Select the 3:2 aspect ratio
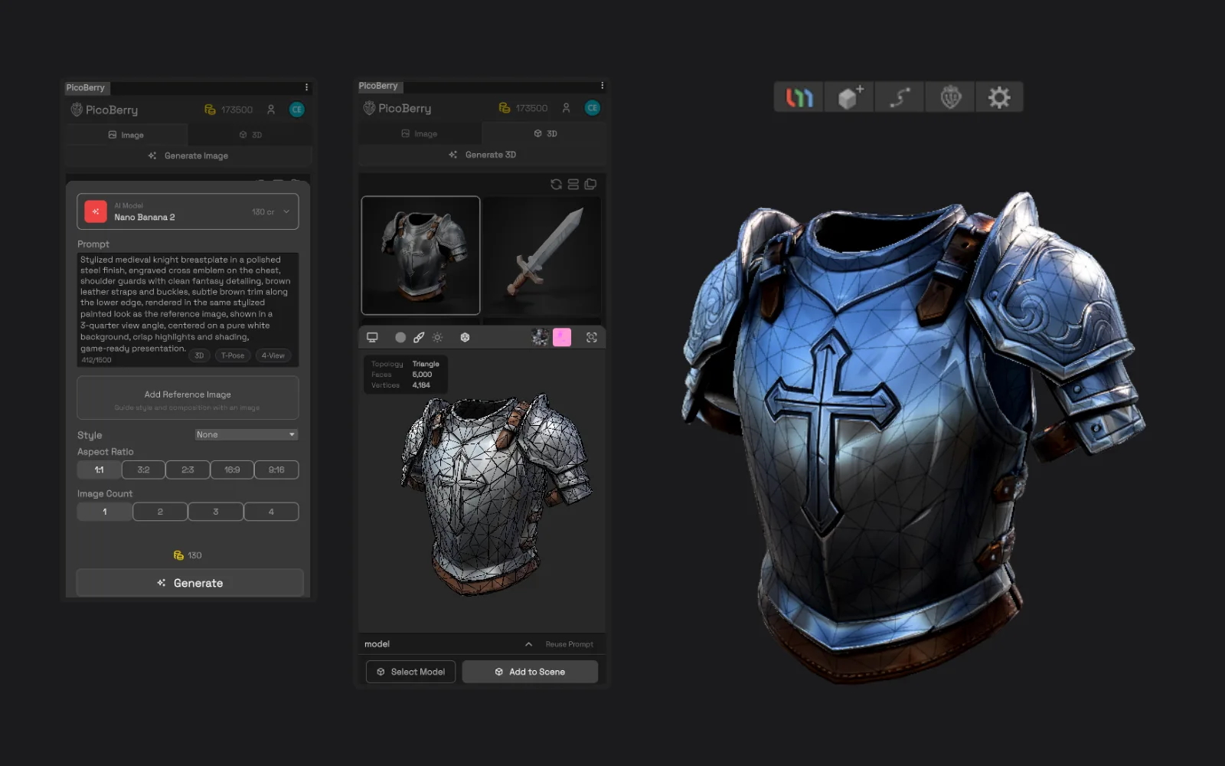 click(x=143, y=470)
